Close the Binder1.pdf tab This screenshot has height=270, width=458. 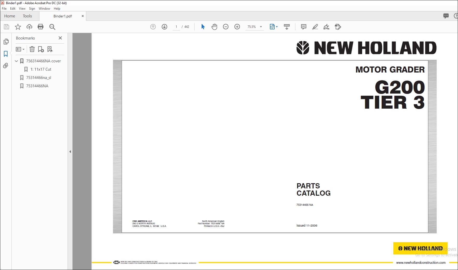[83, 16]
